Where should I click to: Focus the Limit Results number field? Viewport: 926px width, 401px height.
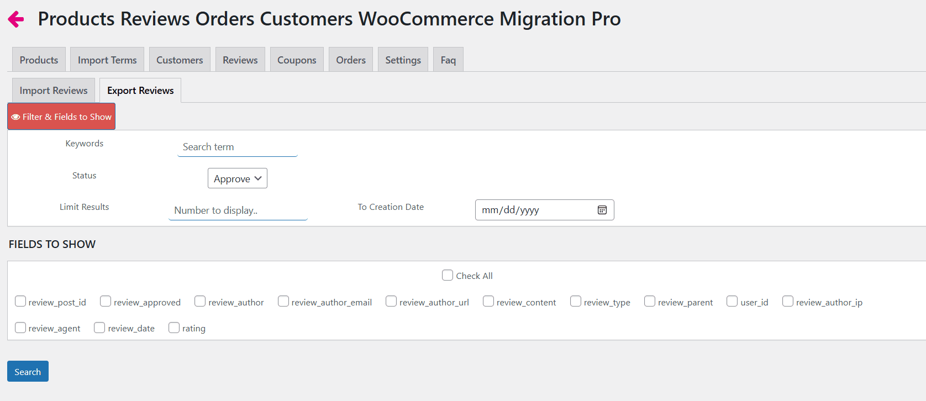pos(238,210)
